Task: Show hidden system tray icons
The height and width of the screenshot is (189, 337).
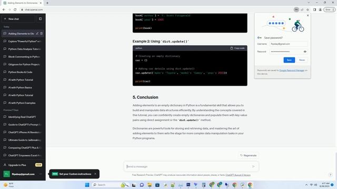Action: 306,185
